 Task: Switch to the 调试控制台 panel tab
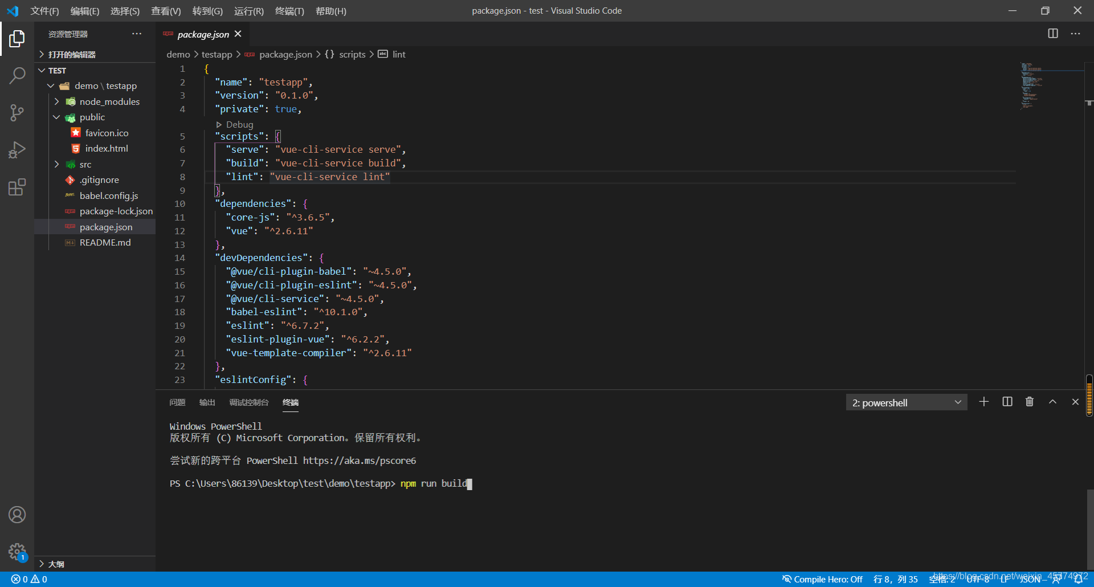coord(248,402)
